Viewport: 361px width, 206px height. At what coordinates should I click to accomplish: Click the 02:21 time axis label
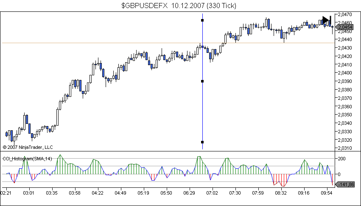point(6,193)
